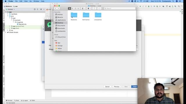This screenshot has height=104, width=186.
Task: Open the Finder menu
Action: [x=11, y=1]
